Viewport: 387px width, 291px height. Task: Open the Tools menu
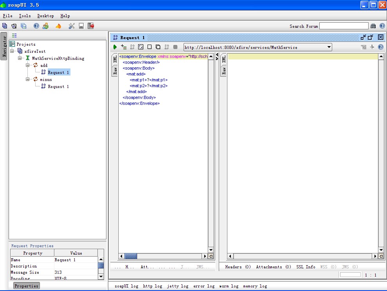(25, 16)
